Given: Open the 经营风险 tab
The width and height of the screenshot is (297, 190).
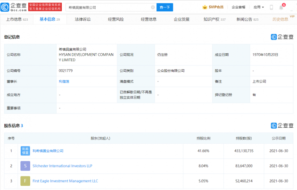Looking at the screenshot, I should coord(115,19).
